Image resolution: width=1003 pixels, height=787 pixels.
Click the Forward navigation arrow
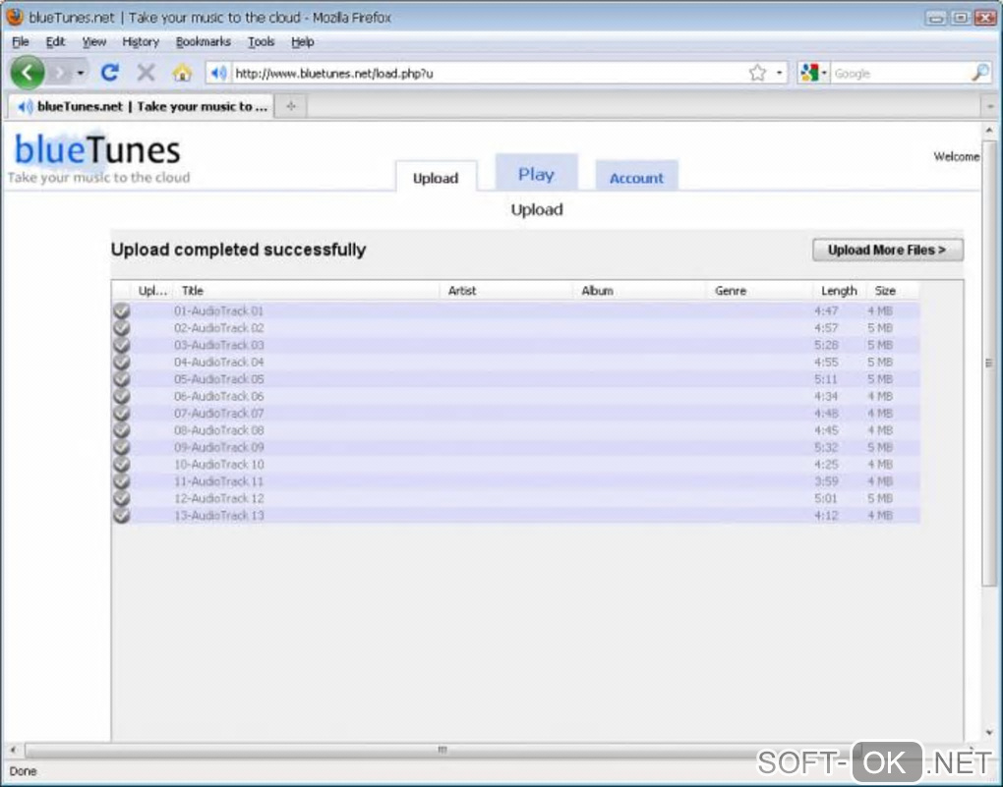coord(59,73)
